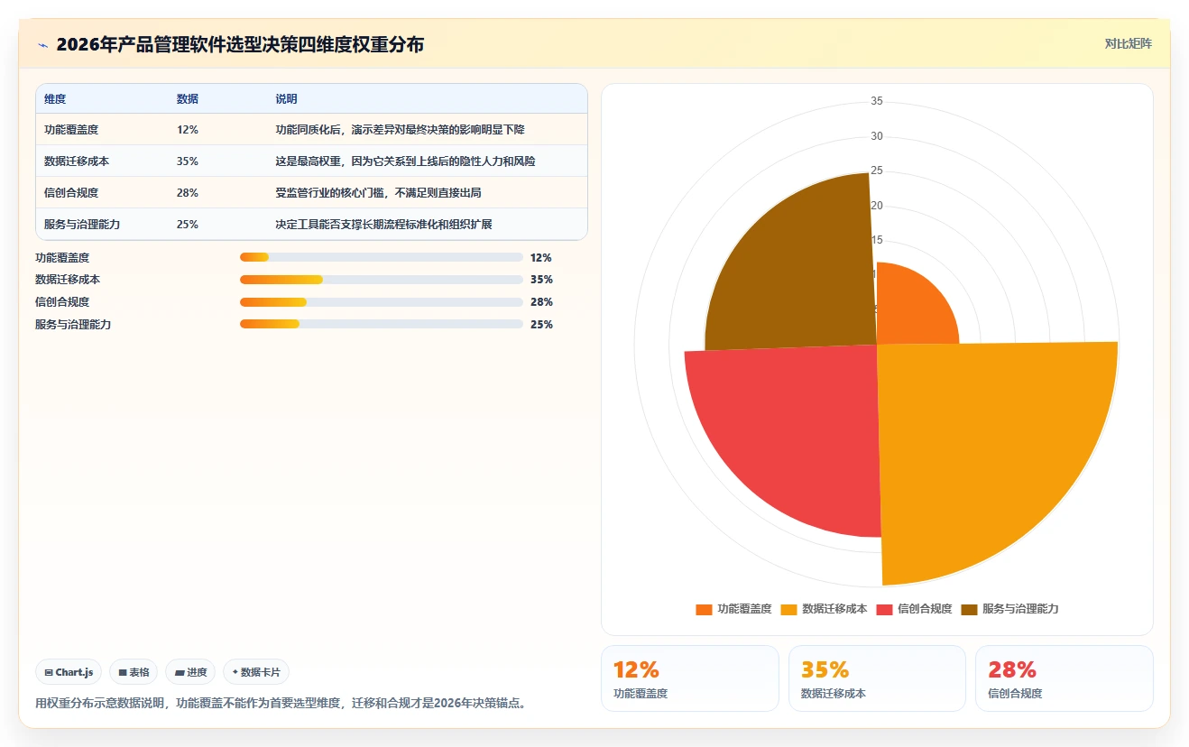Click the Chart.js tag chip
1189x747 pixels.
[x=69, y=672]
